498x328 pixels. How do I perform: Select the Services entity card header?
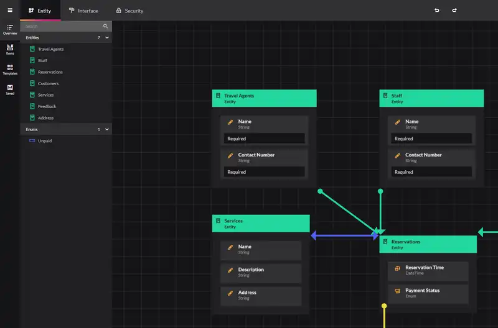click(261, 224)
